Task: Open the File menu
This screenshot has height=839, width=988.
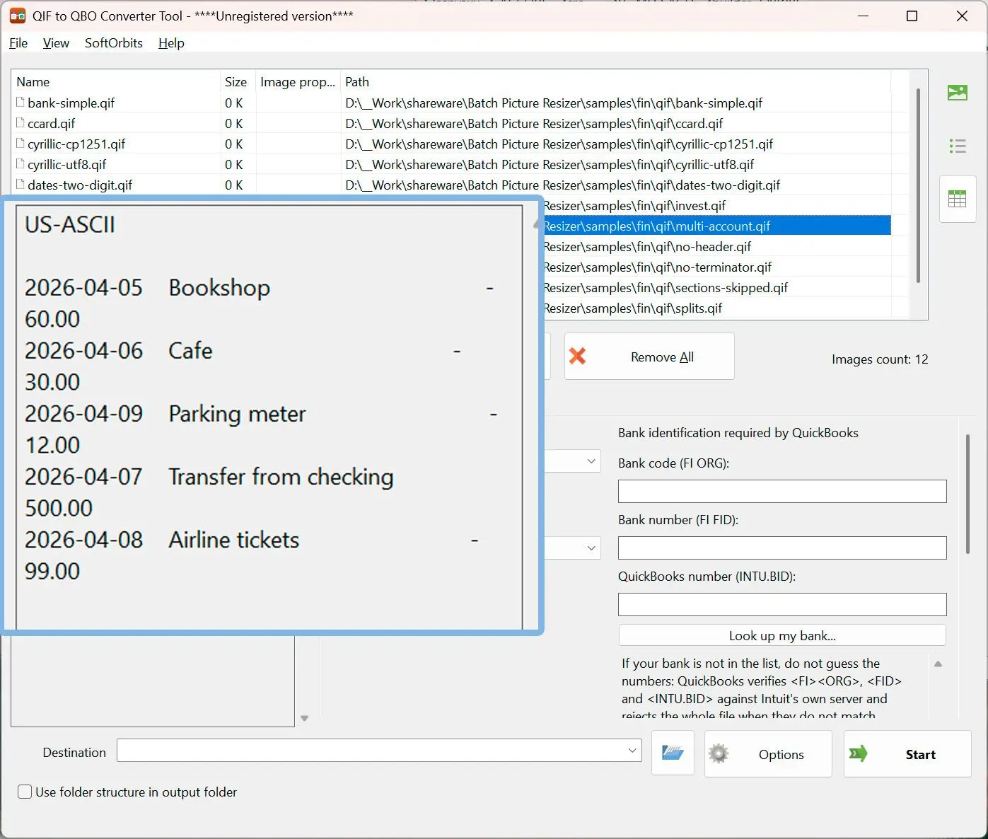Action: point(18,43)
